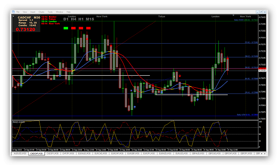Viewport: 278px width, 166px height.
Task: Click the MetaTrader application icon in menu bar
Action: tap(13, 12)
